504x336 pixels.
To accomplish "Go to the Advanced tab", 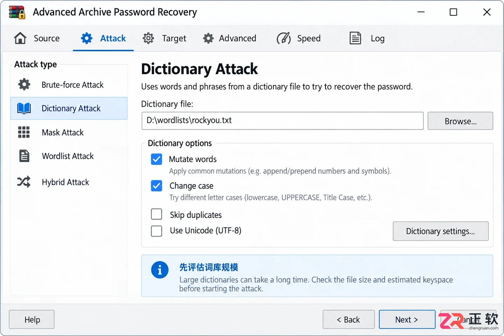I will coord(230,38).
